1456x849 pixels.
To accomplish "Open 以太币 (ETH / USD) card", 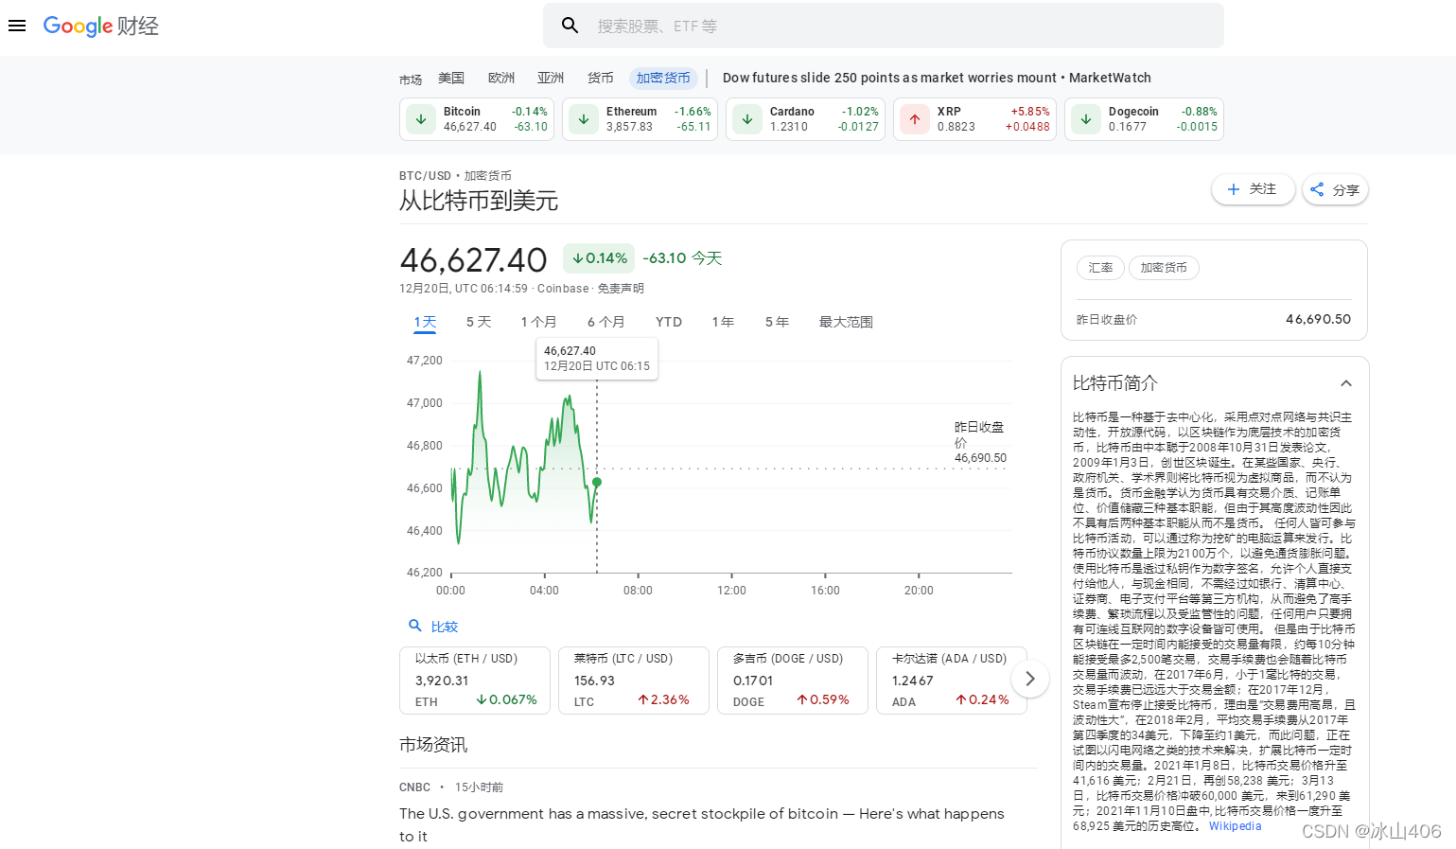I will (475, 680).
